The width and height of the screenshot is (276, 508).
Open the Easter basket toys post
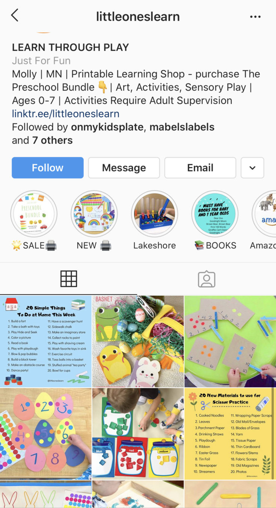tap(138, 341)
